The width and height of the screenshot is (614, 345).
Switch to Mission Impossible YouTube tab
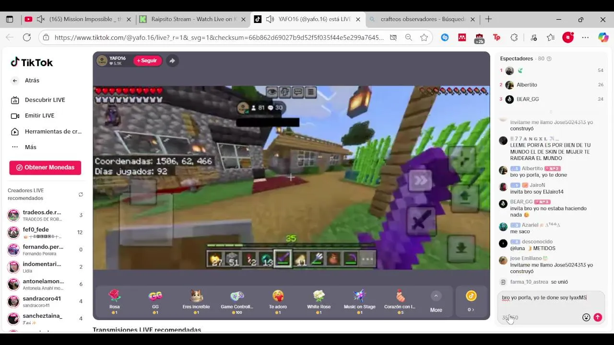click(78, 19)
